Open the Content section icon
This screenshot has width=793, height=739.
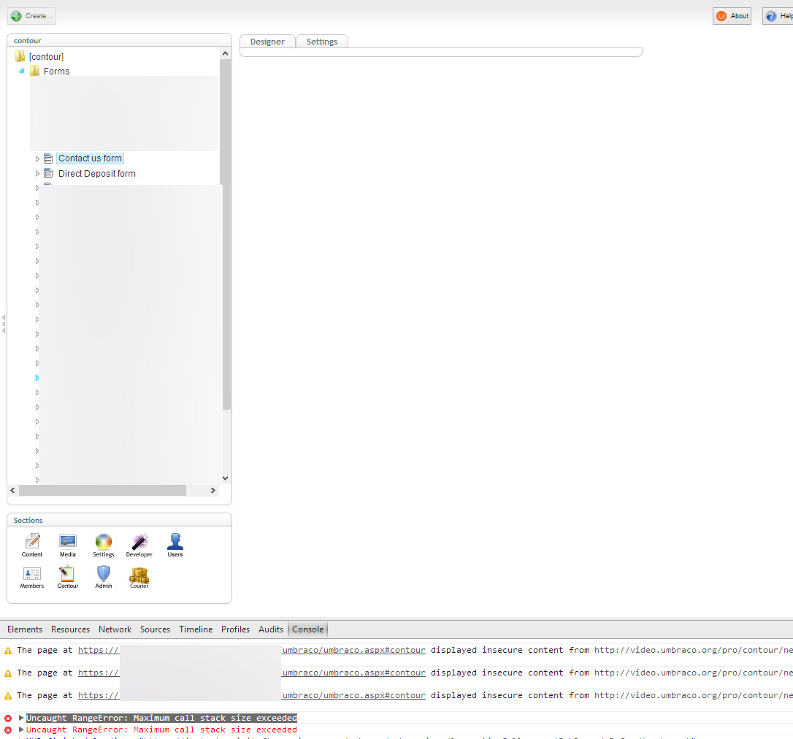(x=32, y=543)
